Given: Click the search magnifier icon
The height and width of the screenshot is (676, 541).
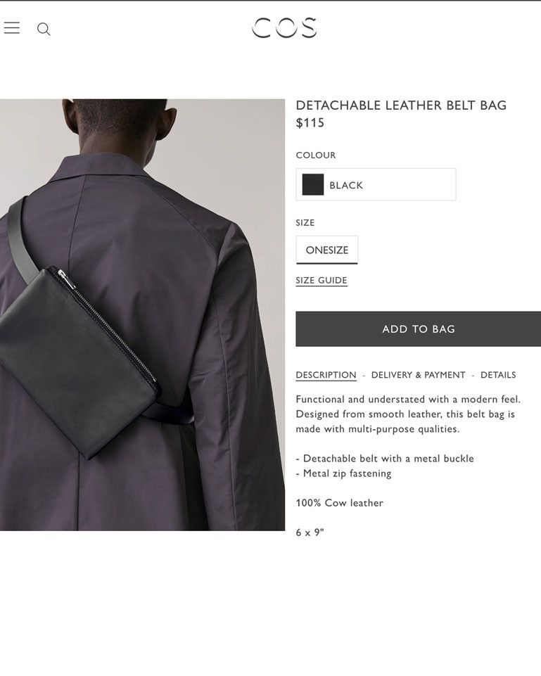Looking at the screenshot, I should [44, 30].
